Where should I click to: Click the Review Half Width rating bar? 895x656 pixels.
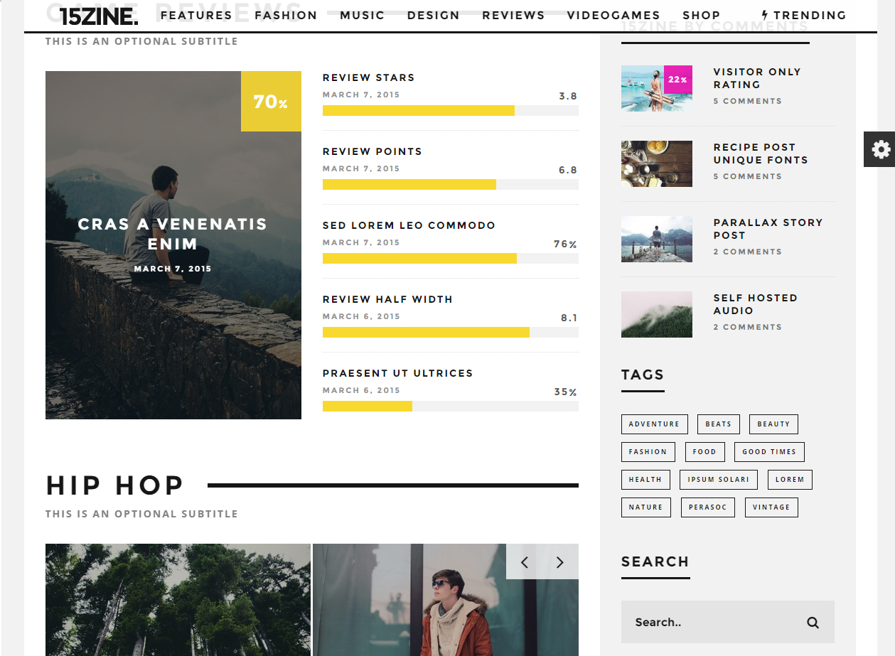[450, 332]
